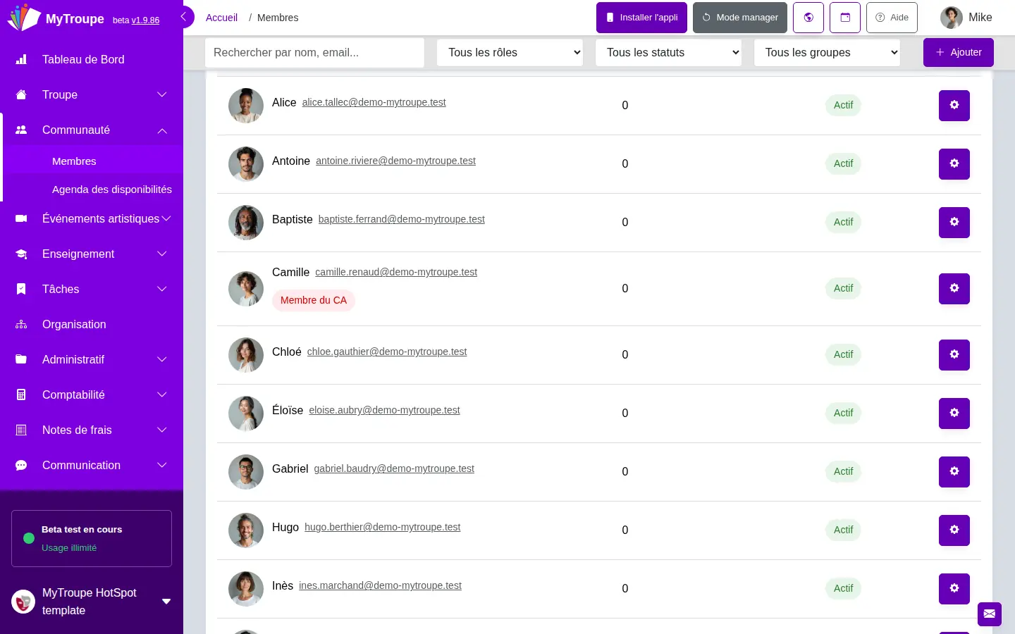
Task: Collapse the Communauté menu chevron
Action: 162,130
